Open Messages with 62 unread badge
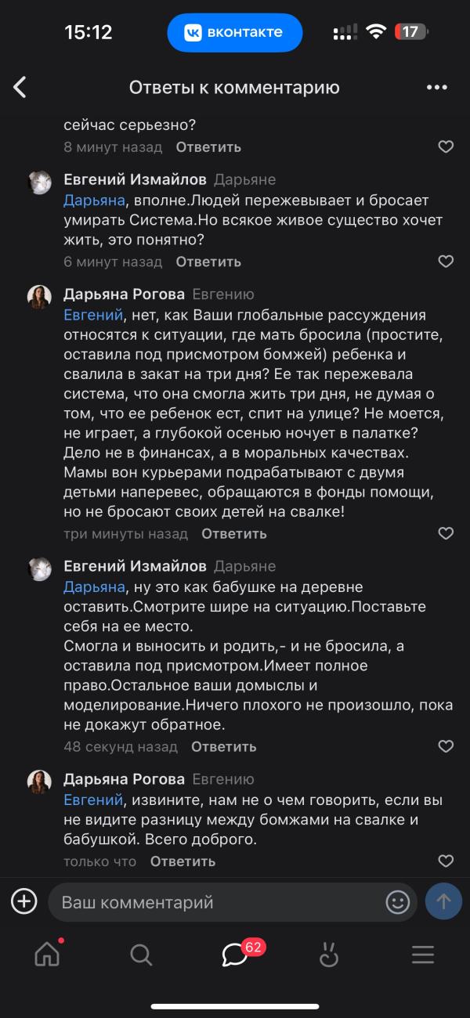The height and width of the screenshot is (1018, 470). (235, 954)
